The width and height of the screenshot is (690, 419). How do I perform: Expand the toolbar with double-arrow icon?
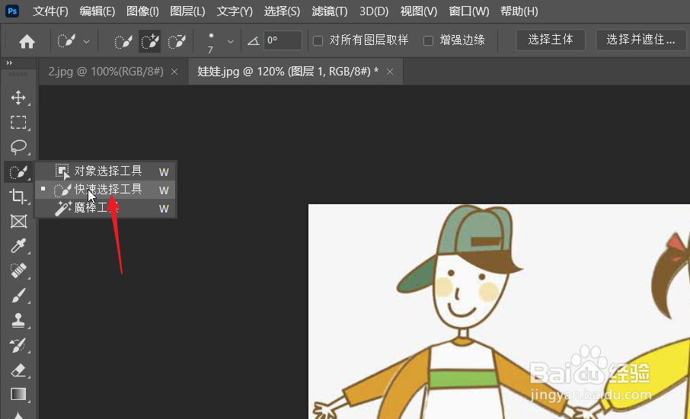tap(9, 63)
